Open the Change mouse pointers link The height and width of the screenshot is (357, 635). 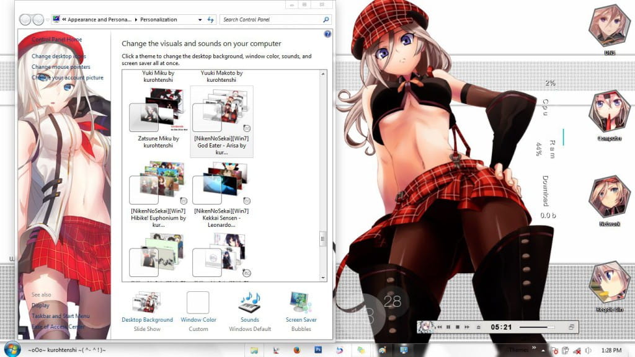point(60,66)
